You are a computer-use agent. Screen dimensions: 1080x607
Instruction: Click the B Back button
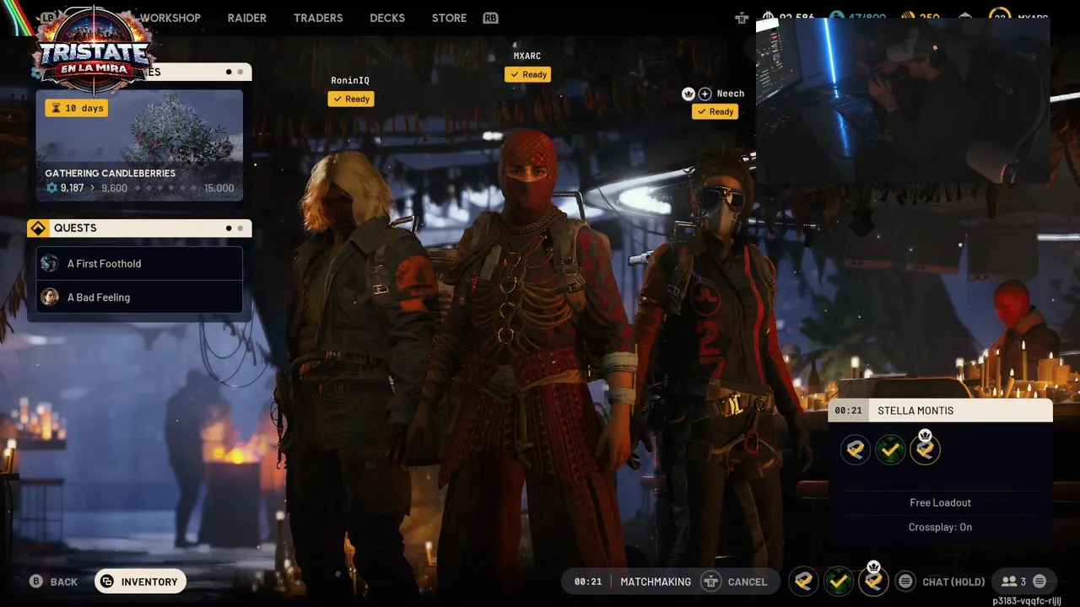(53, 582)
